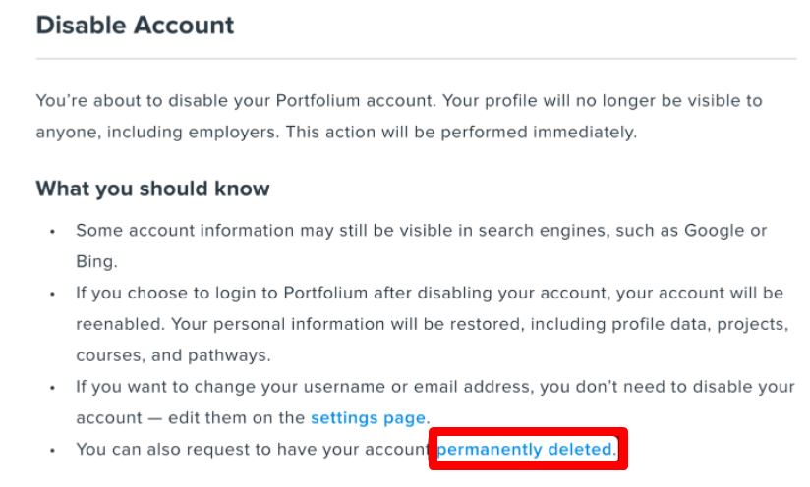Screen dimensions: 810x487
Task: Click the What you should know heading
Action: (x=152, y=189)
